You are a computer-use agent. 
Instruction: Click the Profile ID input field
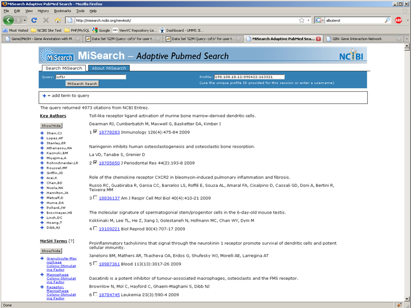point(249,76)
